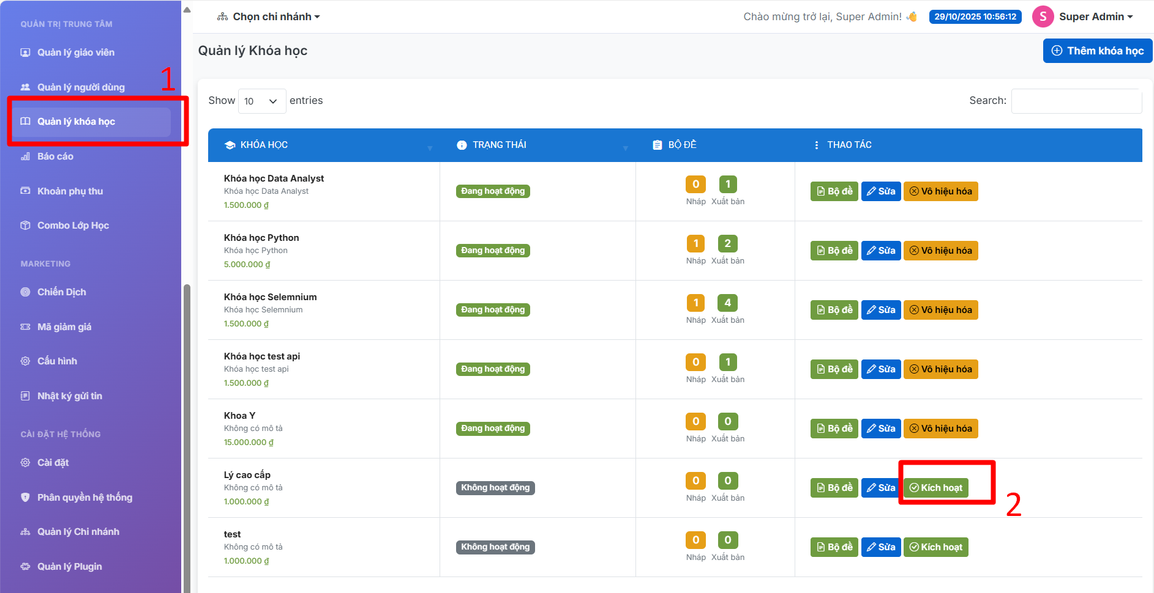Viewport: 1154px width, 593px height.
Task: Click the Chiến Dịch target icon
Action: (25, 292)
